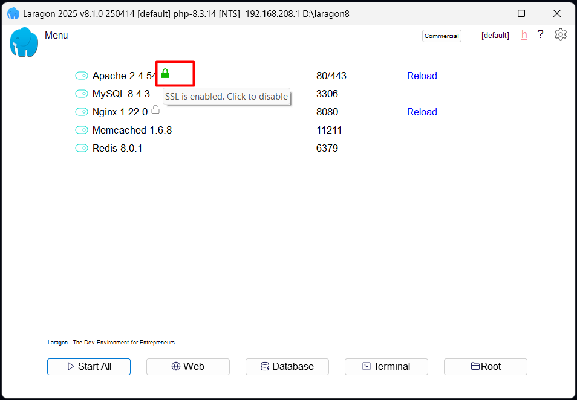Click the pink 'h' icon
Image resolution: width=577 pixels, height=400 pixels.
click(x=524, y=35)
